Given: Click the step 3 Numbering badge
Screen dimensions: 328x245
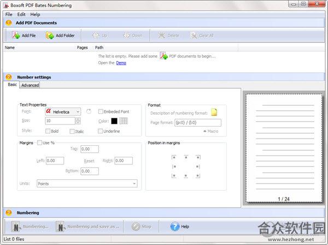Looking at the screenshot, I should pos(9,213).
